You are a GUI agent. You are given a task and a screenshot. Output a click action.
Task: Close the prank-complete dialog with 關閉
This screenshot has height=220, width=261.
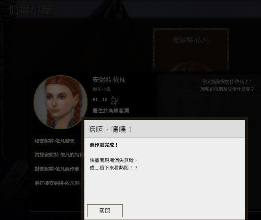tap(105, 211)
